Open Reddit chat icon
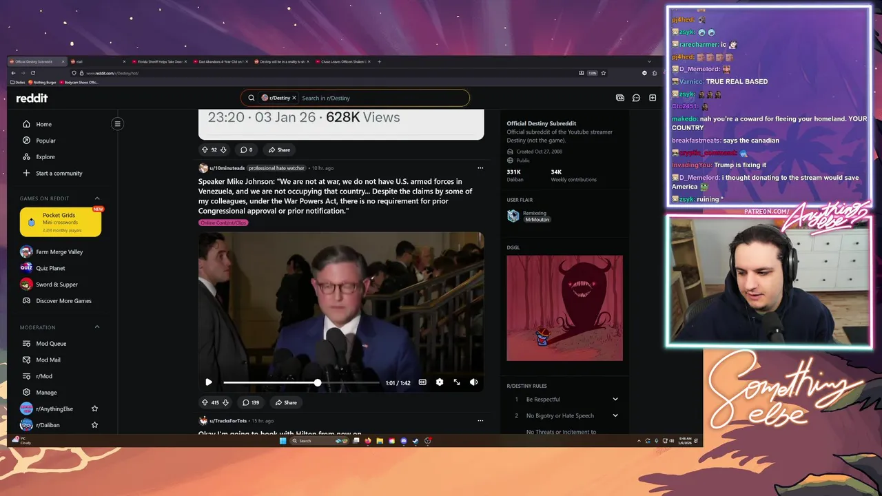The height and width of the screenshot is (496, 882). [636, 98]
